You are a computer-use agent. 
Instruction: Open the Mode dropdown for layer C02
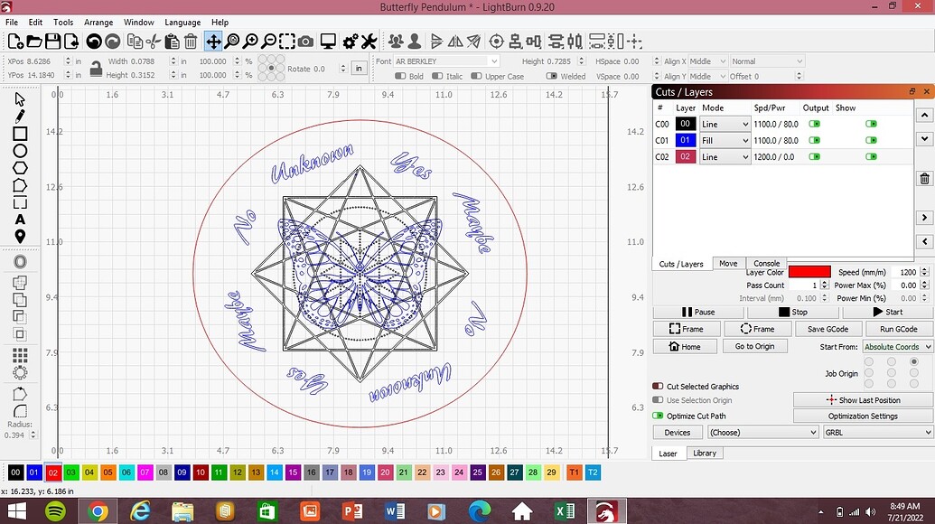725,157
